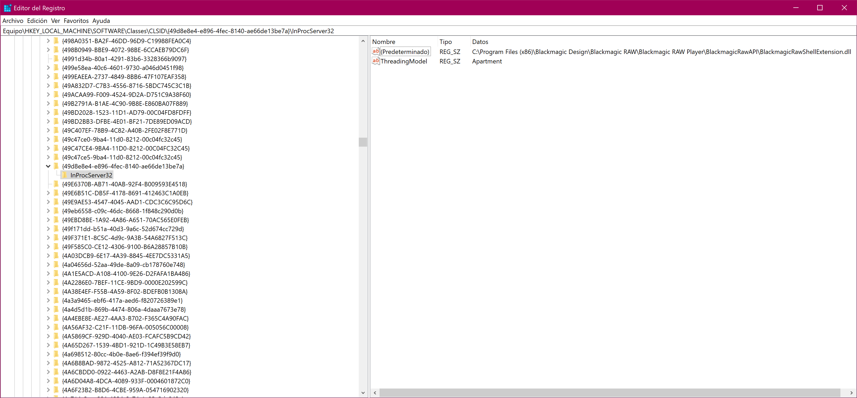The width and height of the screenshot is (857, 398).
Task: Click folder icon of {4991d34b-80a1-4291-83b6-3328366b9097}
Action: tap(56, 59)
